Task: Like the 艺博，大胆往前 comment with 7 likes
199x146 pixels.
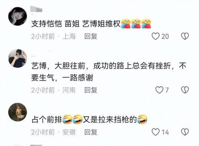Action: coord(159,90)
